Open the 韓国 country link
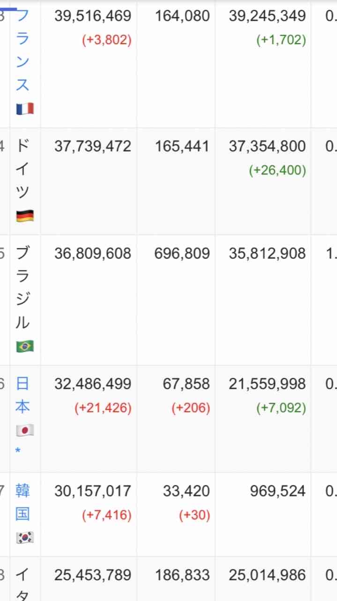 pyautogui.click(x=22, y=502)
